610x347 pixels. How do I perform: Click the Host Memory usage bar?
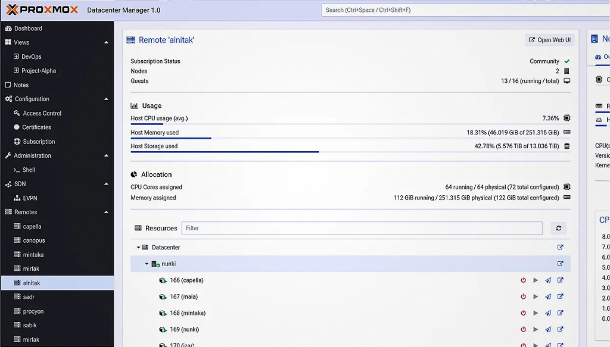pyautogui.click(x=298, y=132)
